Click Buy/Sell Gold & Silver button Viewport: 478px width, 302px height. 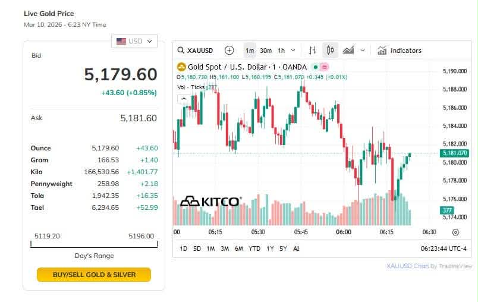(94, 275)
